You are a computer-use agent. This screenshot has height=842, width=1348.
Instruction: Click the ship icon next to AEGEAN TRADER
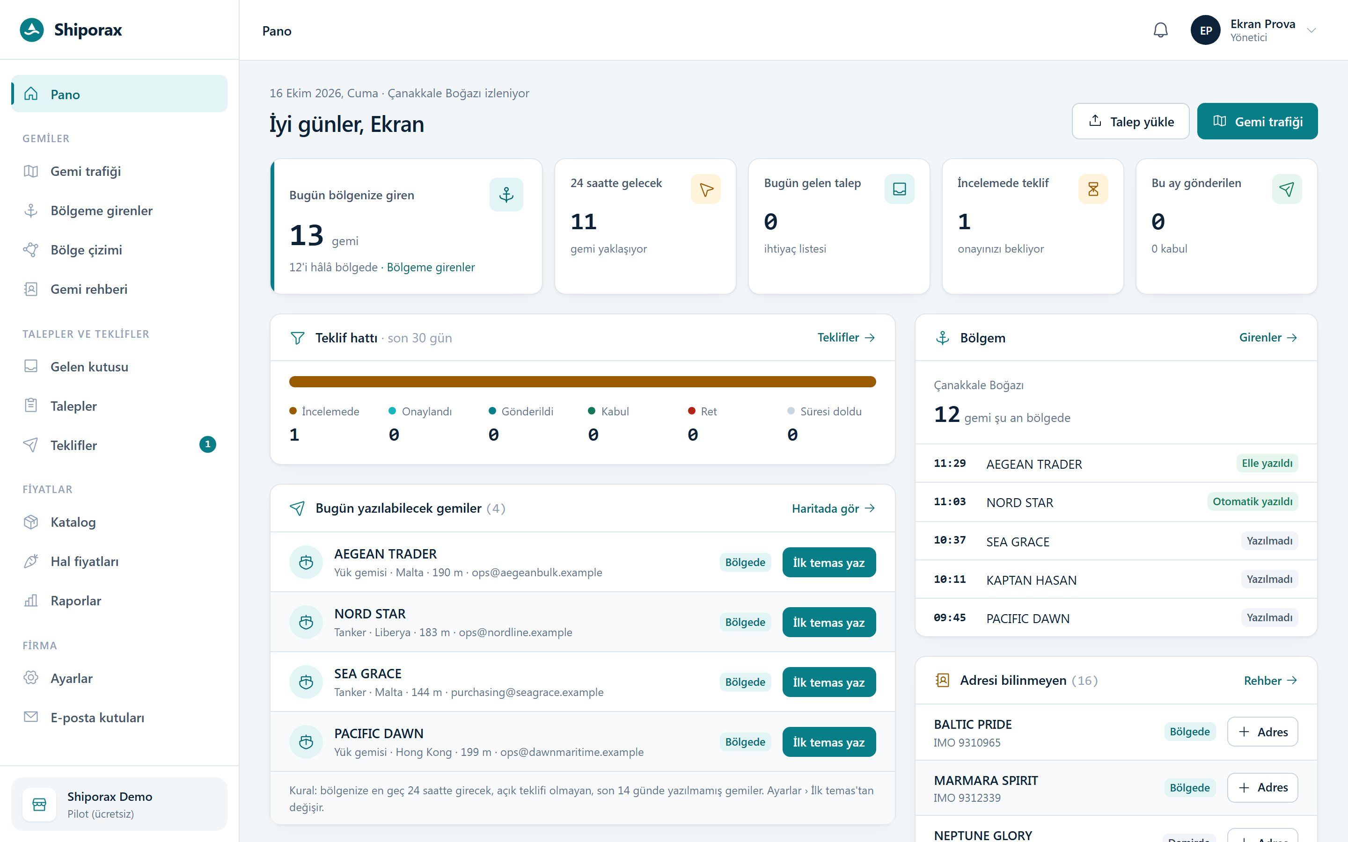(306, 562)
